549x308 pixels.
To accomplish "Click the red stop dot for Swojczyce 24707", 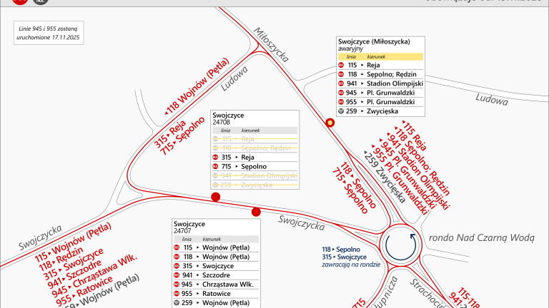I will pyautogui.click(x=257, y=211).
